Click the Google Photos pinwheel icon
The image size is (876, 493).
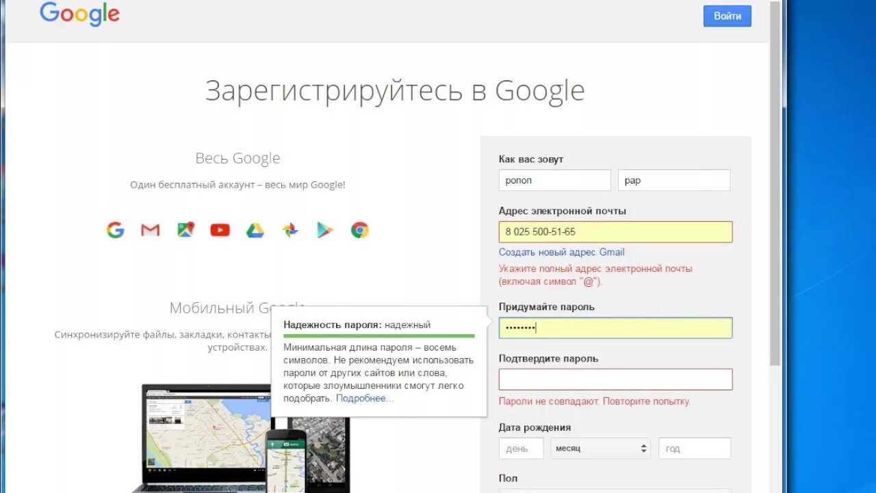pos(290,230)
